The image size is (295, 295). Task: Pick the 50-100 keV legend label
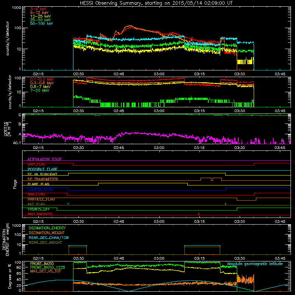pyautogui.click(x=42, y=24)
